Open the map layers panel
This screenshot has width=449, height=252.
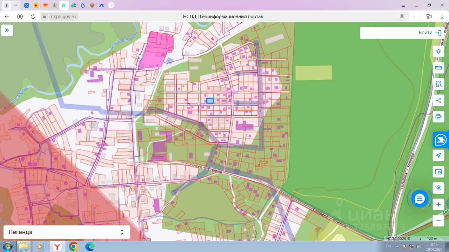[x=438, y=51]
